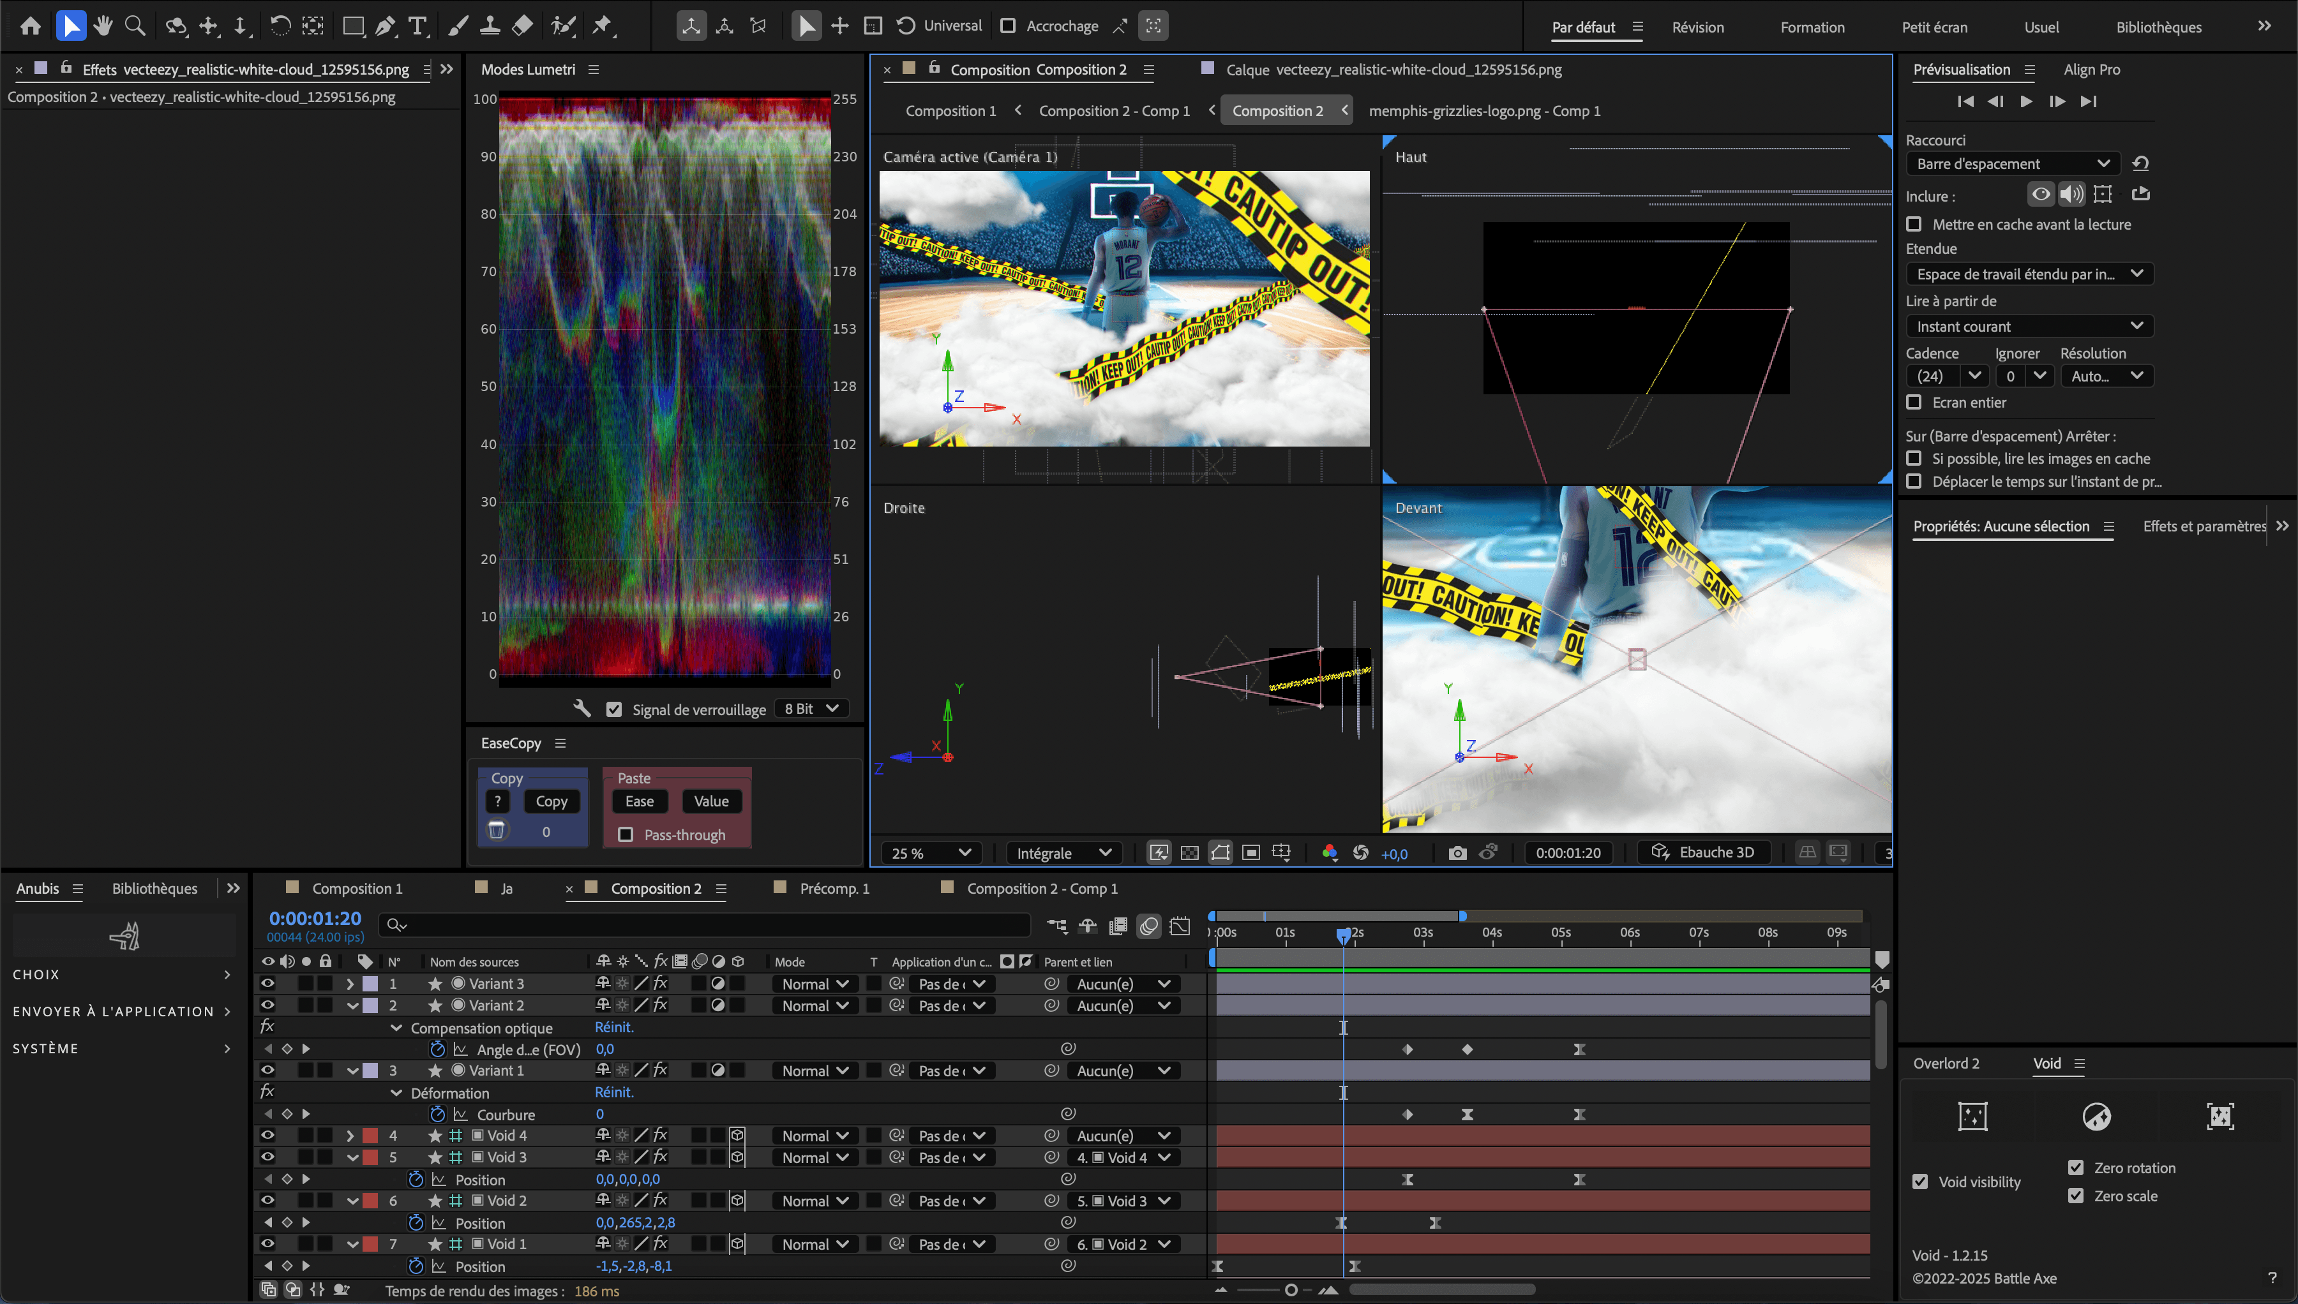Viewport: 2298px width, 1304px height.
Task: Click the timeline zoom slider handle
Action: 1290,1290
